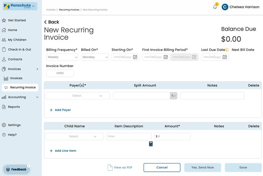Open the Child Name Select dropdown
This screenshot has height=176, width=263.
pos(75,137)
